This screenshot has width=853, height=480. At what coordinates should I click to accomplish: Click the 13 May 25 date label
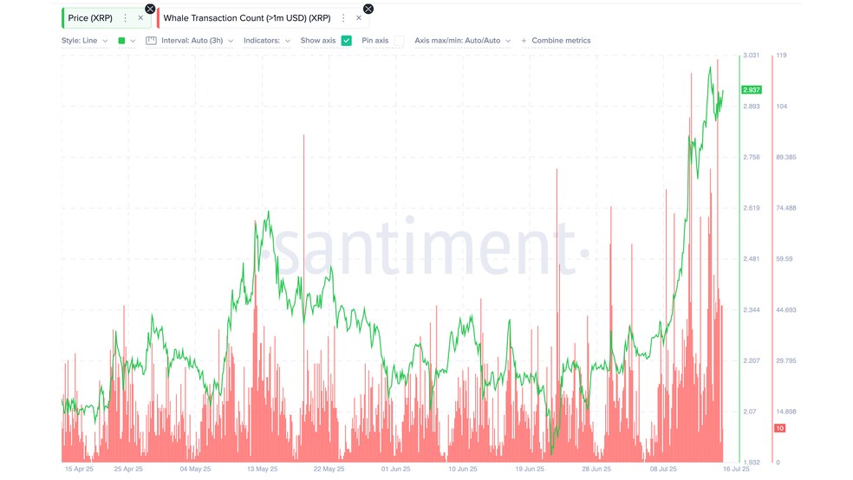(262, 469)
